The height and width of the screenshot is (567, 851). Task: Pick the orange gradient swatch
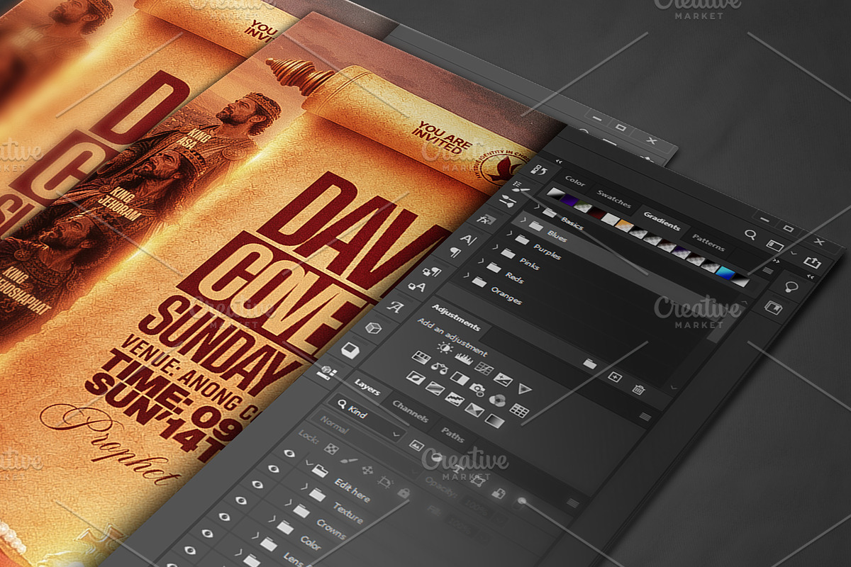click(624, 225)
